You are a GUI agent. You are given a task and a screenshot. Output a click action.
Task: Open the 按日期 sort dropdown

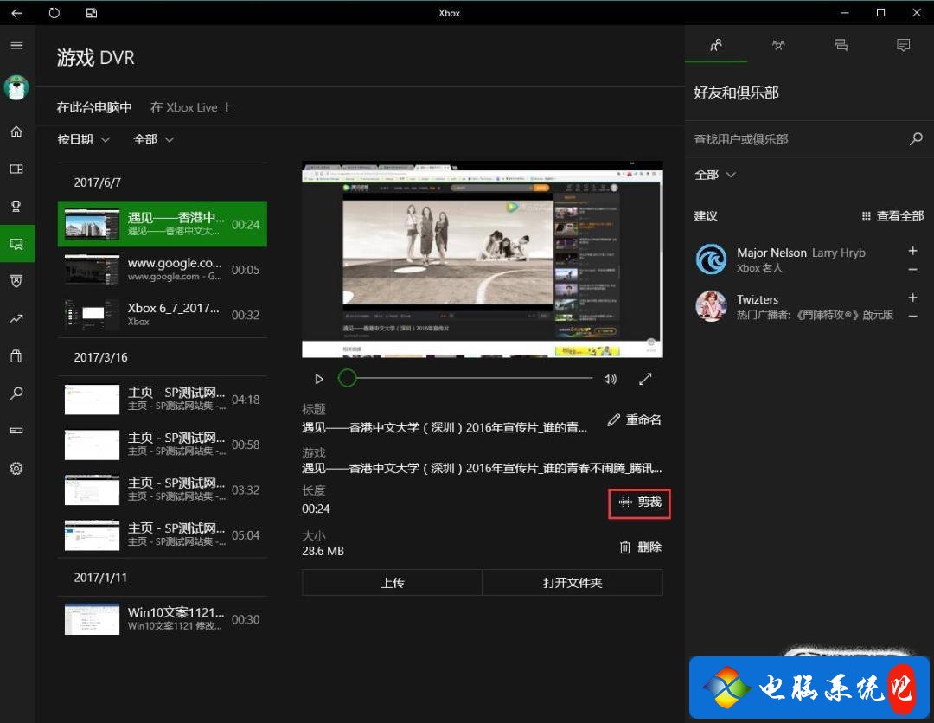click(x=83, y=139)
